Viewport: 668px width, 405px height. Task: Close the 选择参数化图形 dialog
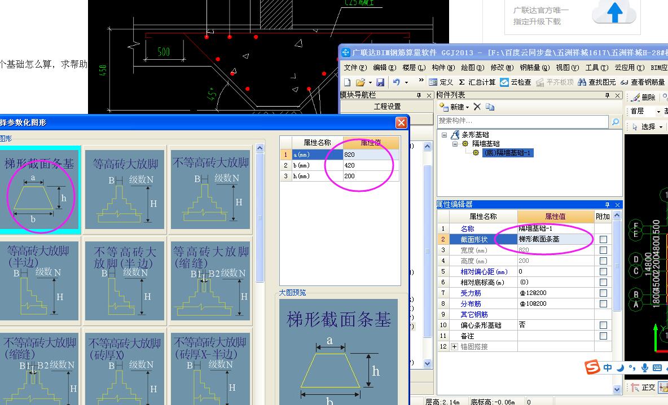[x=401, y=122]
